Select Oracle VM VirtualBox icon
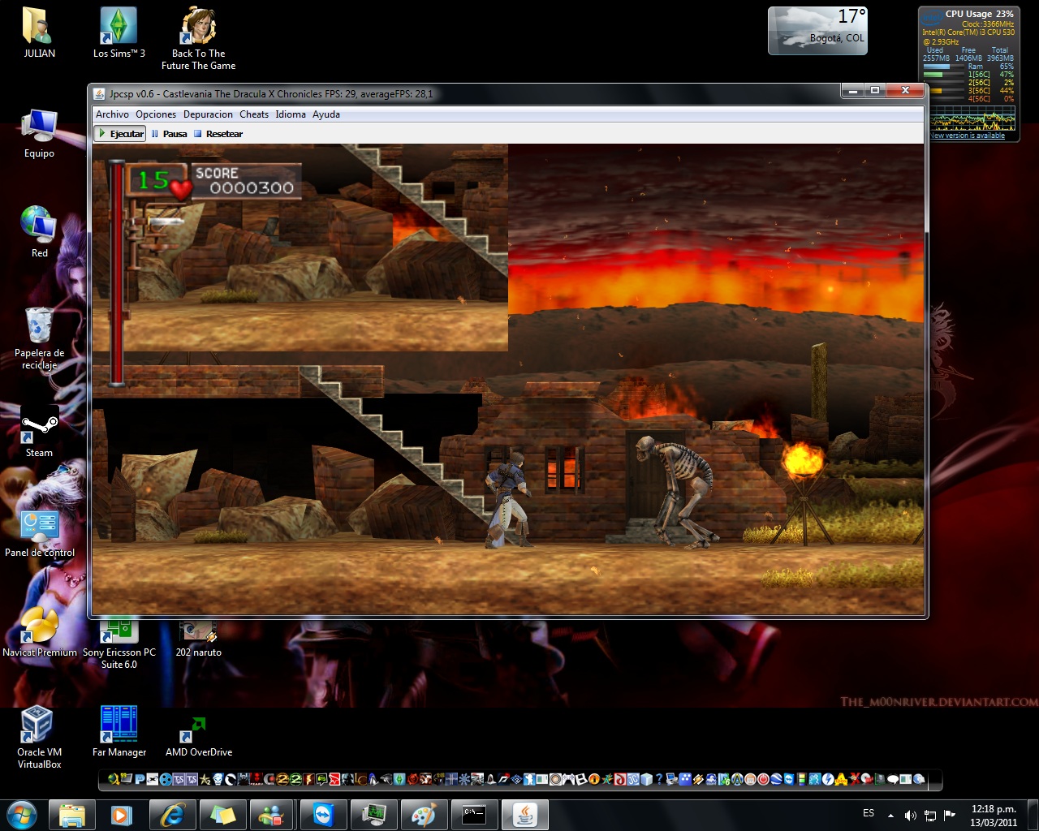Screen dimensions: 1039x831 click(38, 734)
